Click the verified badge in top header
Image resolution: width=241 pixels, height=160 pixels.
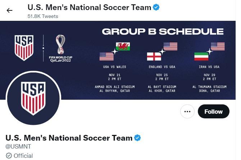click(156, 7)
